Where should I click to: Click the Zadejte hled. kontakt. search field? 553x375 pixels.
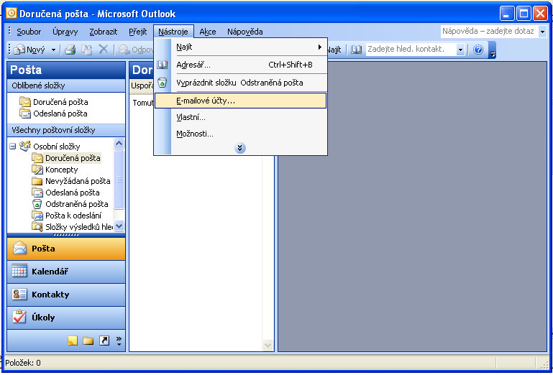(x=411, y=50)
